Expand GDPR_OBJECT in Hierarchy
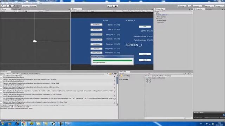The width and height of the screenshot is (225, 126). (x=156, y=15)
